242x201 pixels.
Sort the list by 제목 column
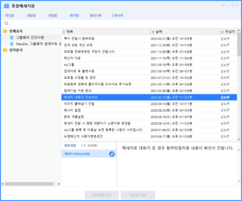click(x=106, y=31)
